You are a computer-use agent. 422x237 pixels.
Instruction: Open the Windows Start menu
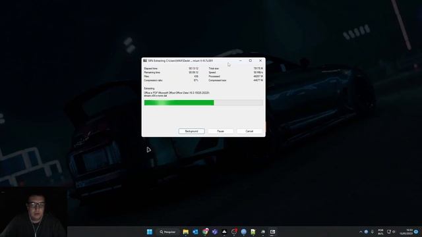point(150,232)
